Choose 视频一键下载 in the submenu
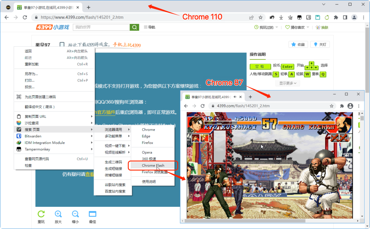The width and height of the screenshot is (370, 229). (x=113, y=146)
